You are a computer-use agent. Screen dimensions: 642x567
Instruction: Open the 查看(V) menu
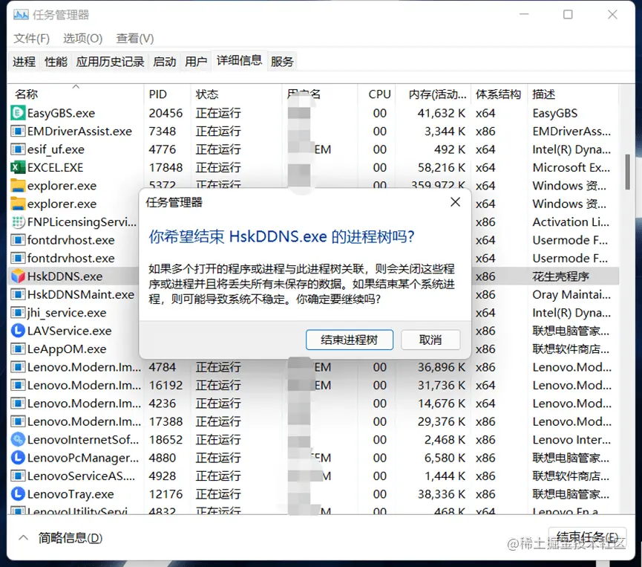134,39
